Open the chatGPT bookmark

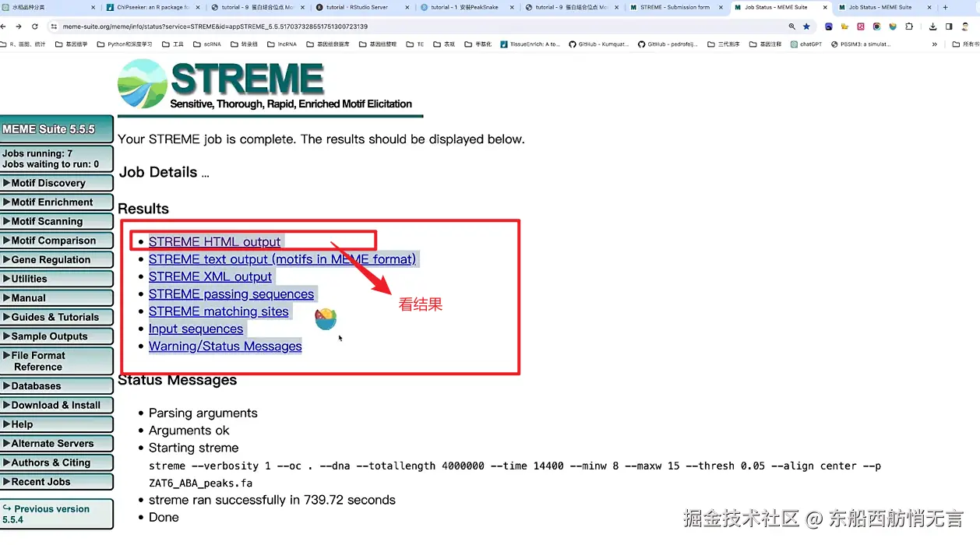coord(806,44)
